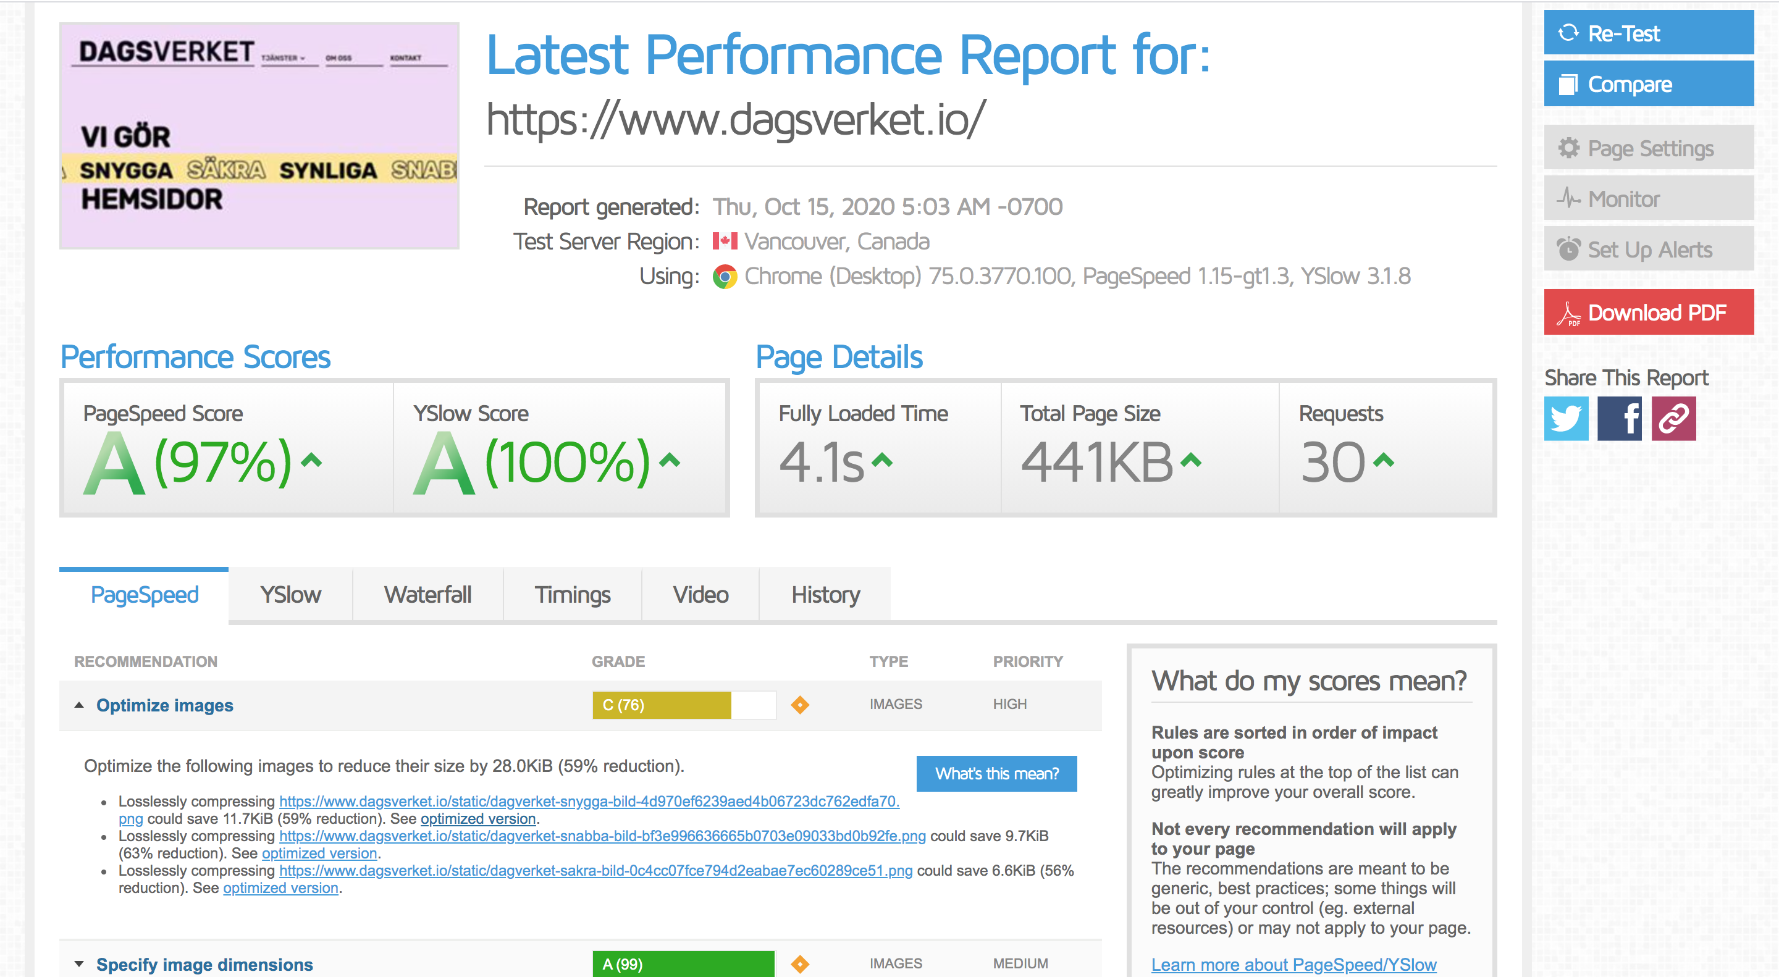Click the RECOMMENDATION column header
1779x977 pixels.
(146, 661)
